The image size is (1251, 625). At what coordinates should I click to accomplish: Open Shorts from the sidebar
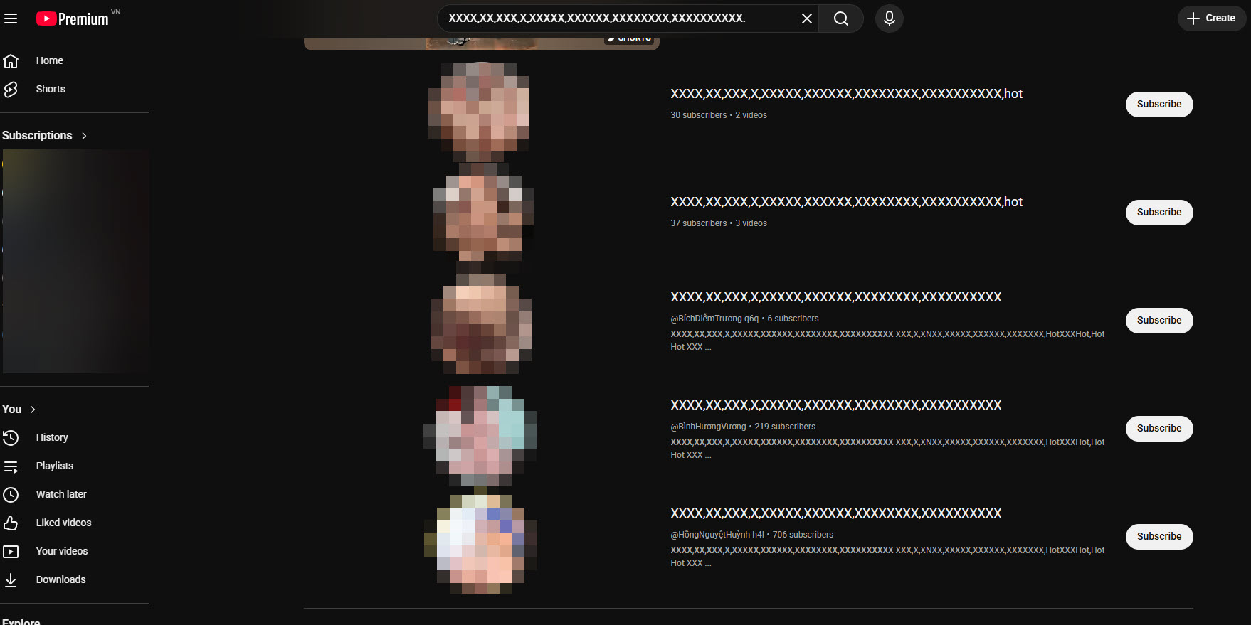pos(51,89)
